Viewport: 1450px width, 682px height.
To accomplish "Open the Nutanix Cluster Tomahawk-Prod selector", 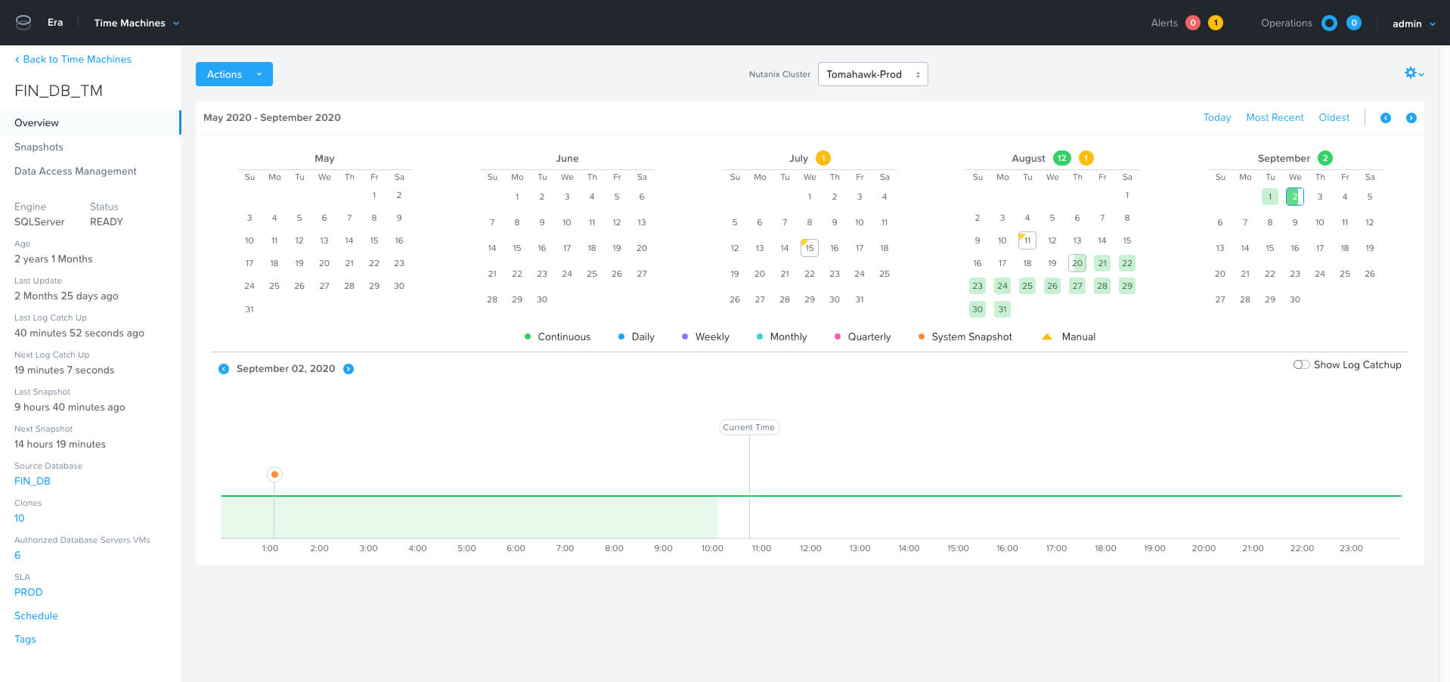I will coord(872,74).
